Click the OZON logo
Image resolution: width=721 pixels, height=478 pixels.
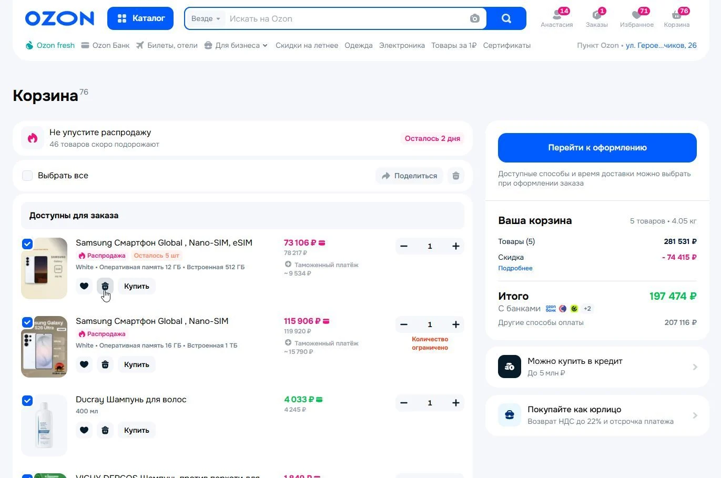tap(59, 18)
